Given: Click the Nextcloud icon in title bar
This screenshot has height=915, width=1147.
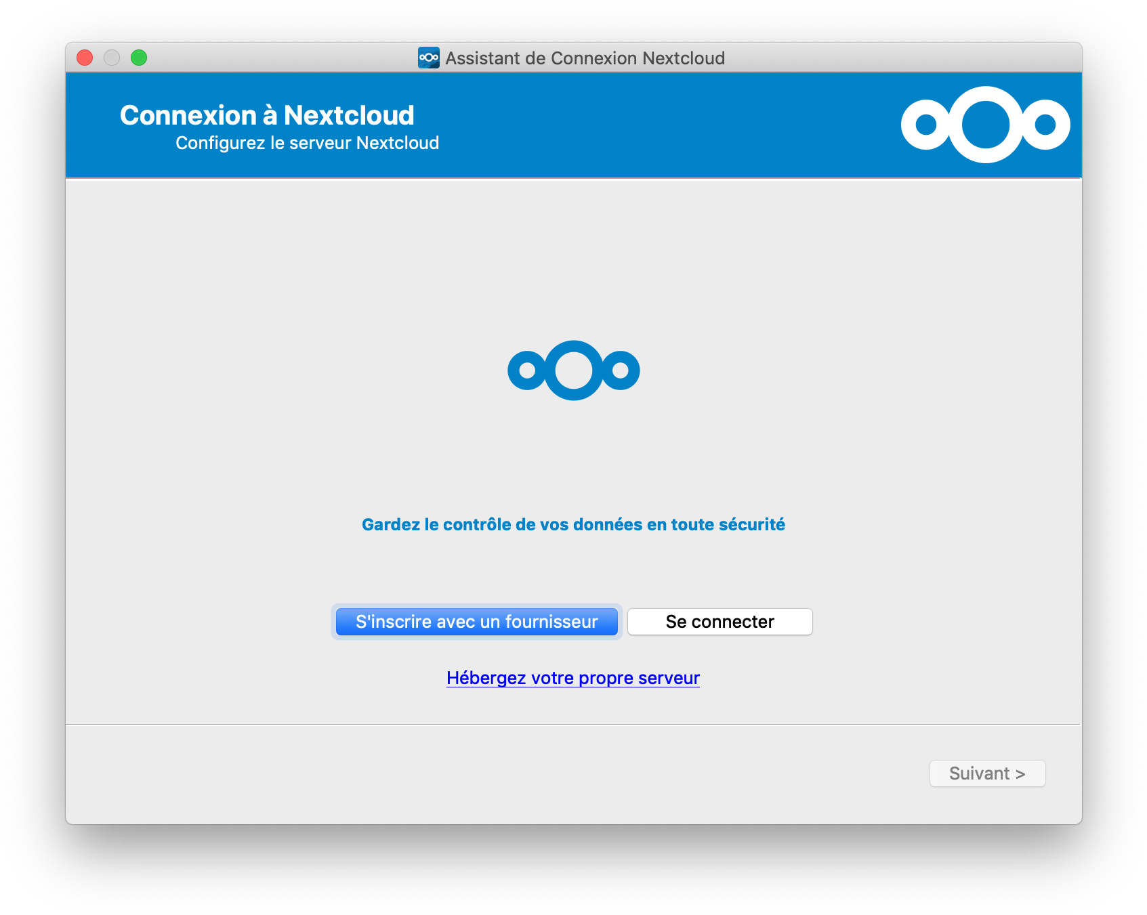Looking at the screenshot, I should tap(428, 58).
